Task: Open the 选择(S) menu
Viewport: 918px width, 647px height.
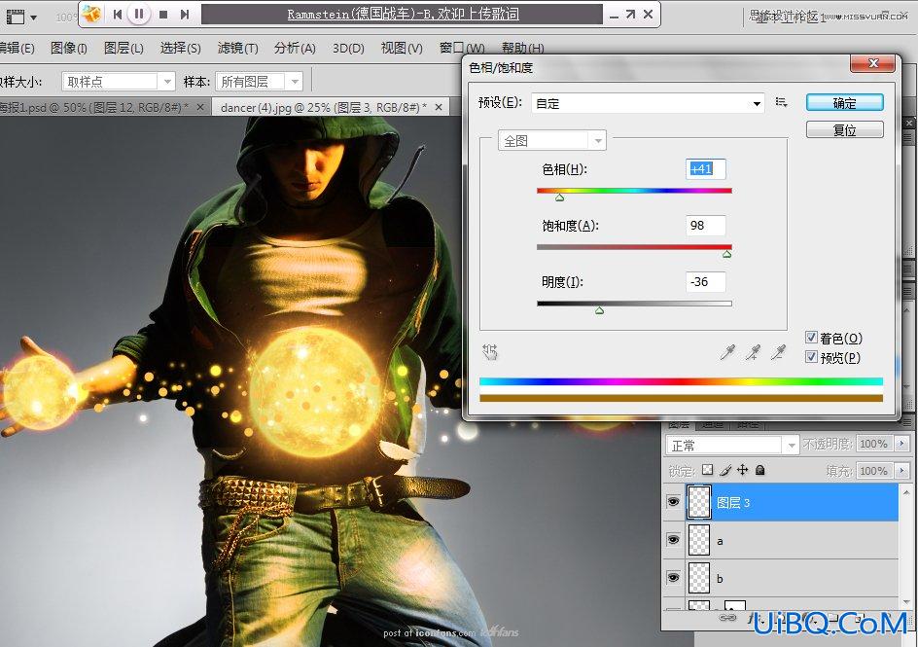Action: point(180,48)
